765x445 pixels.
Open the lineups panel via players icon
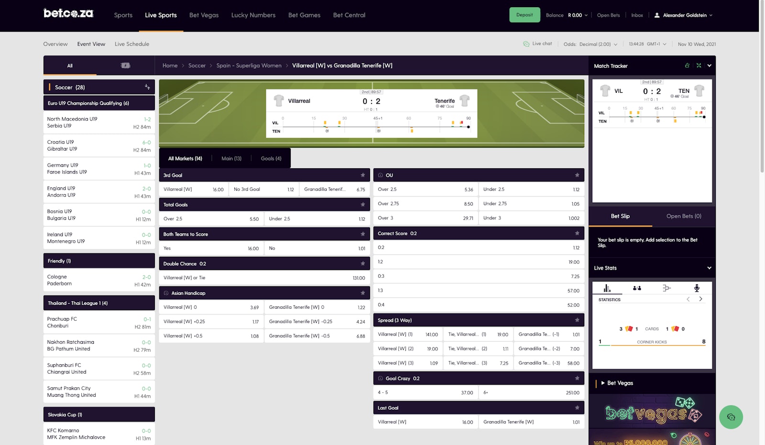[x=637, y=288]
